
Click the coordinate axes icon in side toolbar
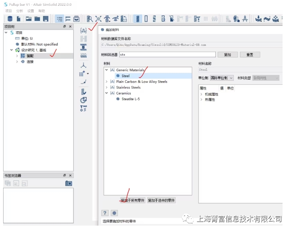pos(84,65)
